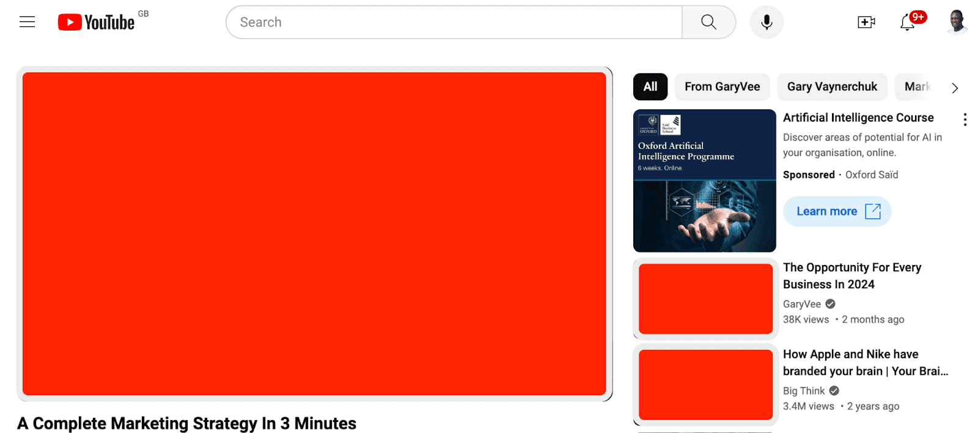
Task: Open Big Think channel name
Action: [804, 391]
